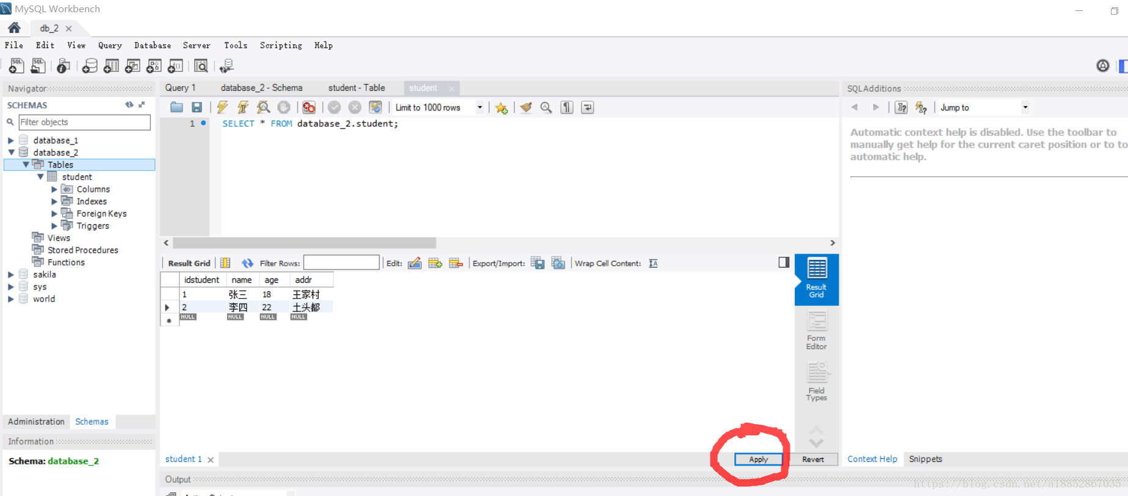Create a new function icon
Viewport: 1128px width, 496px height.
175,66
